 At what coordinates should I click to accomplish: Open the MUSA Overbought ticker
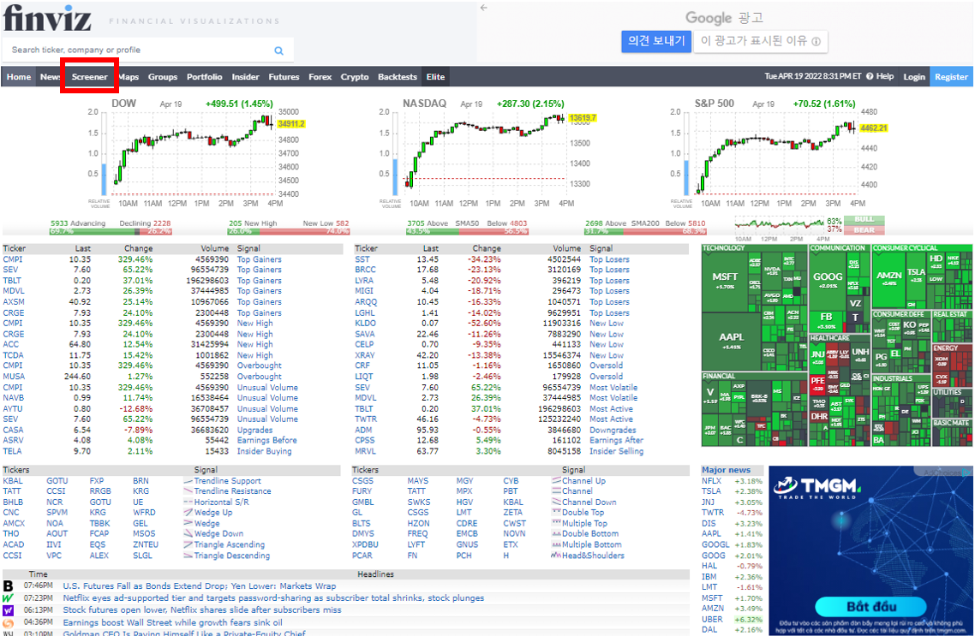click(14, 377)
